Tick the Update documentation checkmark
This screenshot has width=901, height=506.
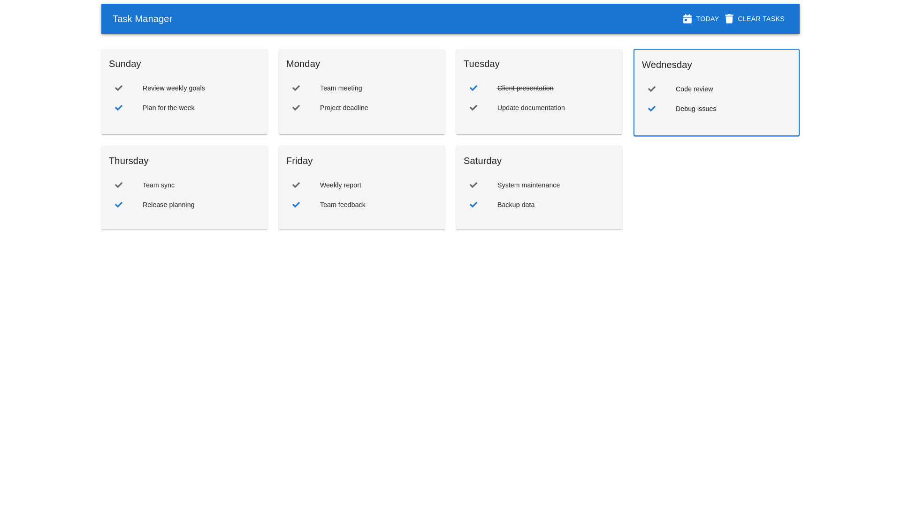pyautogui.click(x=473, y=108)
